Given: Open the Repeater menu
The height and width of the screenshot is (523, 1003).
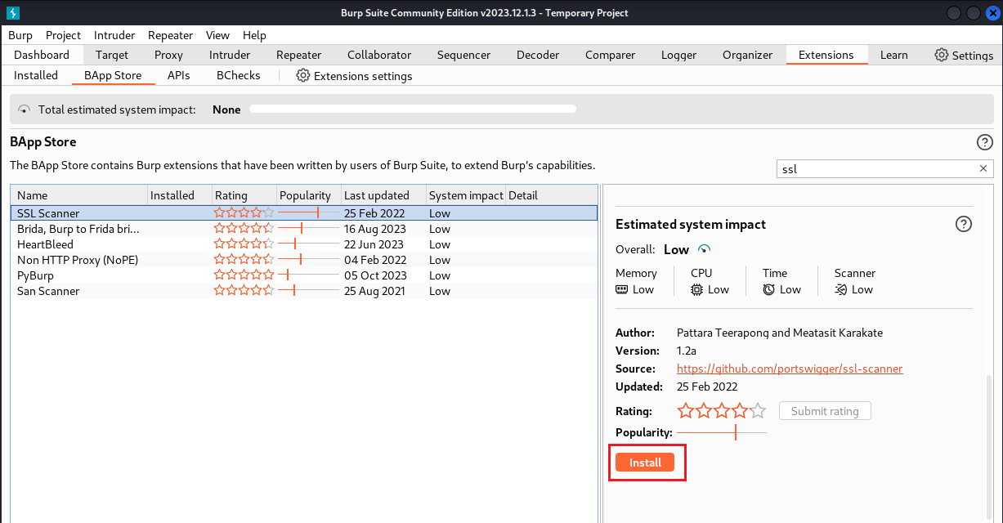Looking at the screenshot, I should point(170,35).
